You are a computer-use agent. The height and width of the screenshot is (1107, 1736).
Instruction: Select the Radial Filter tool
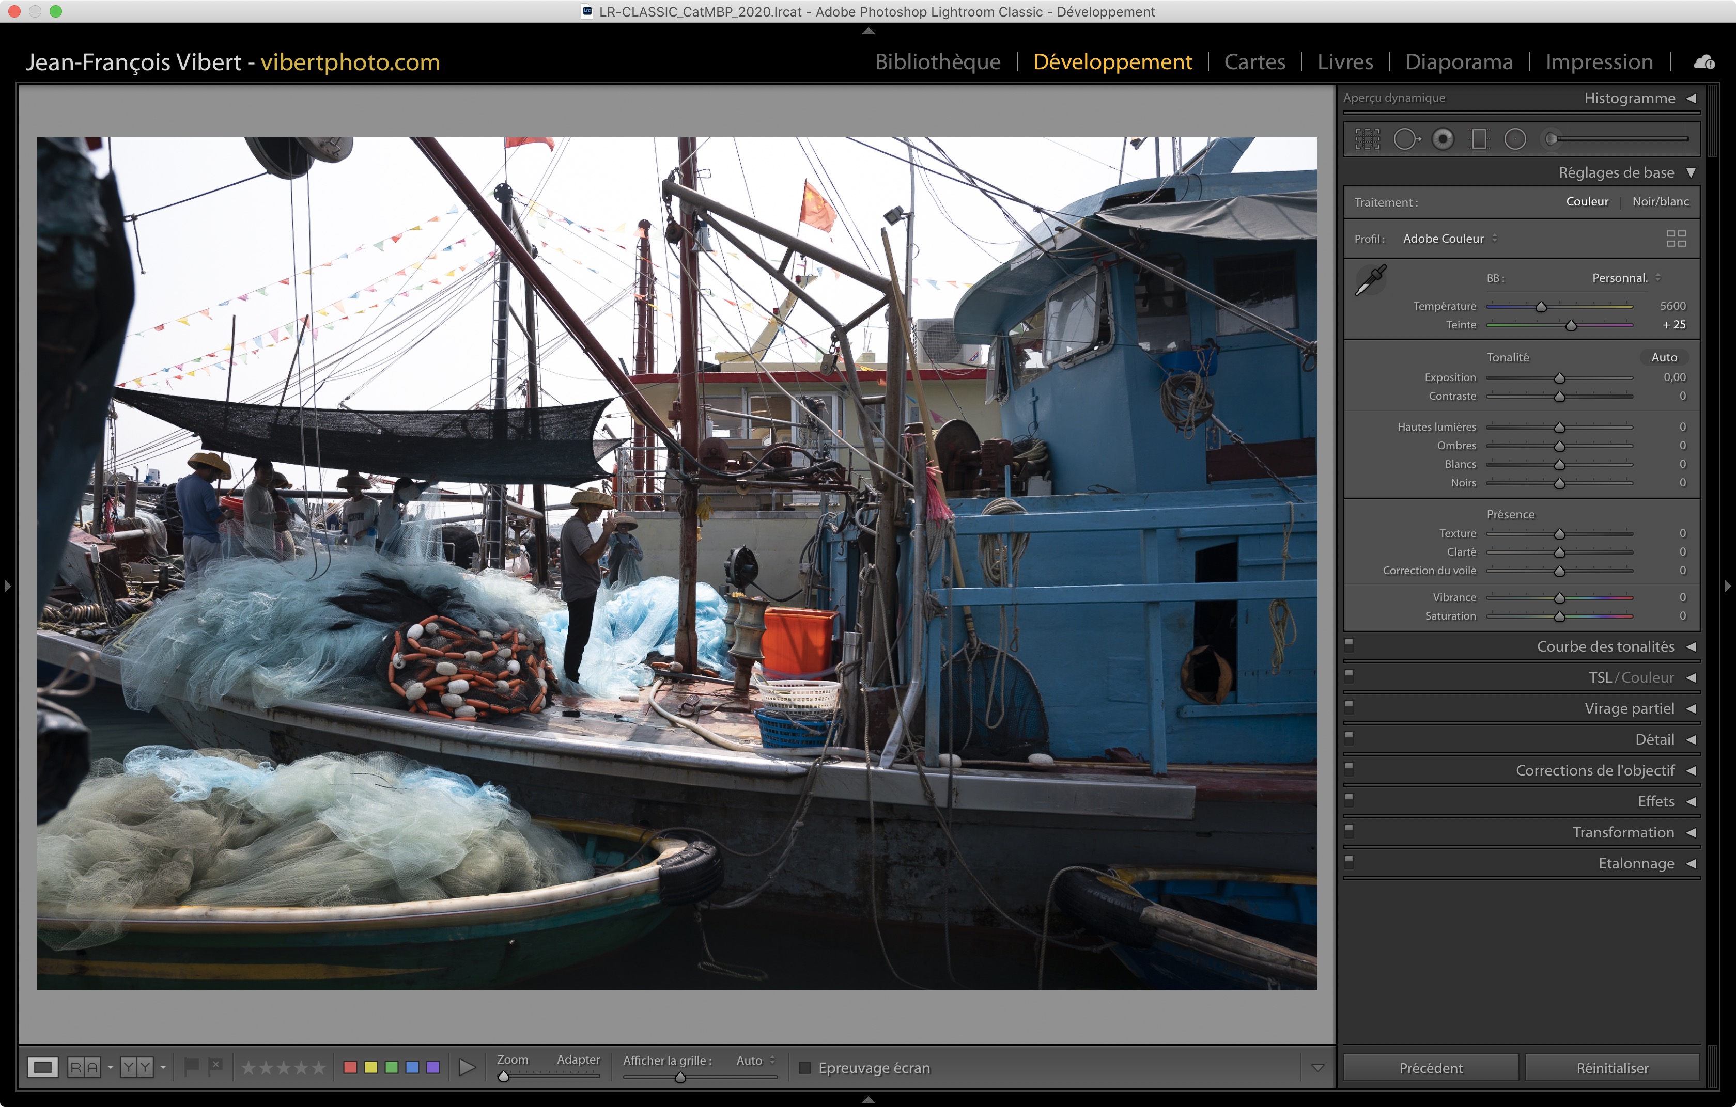[1515, 139]
